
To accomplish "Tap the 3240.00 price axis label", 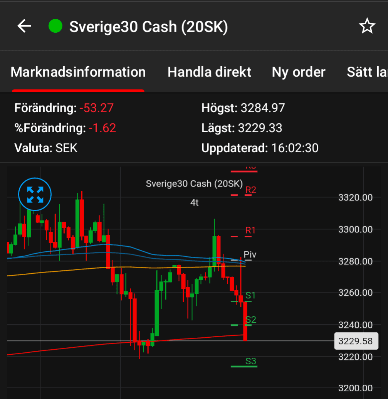I will click(x=355, y=325).
